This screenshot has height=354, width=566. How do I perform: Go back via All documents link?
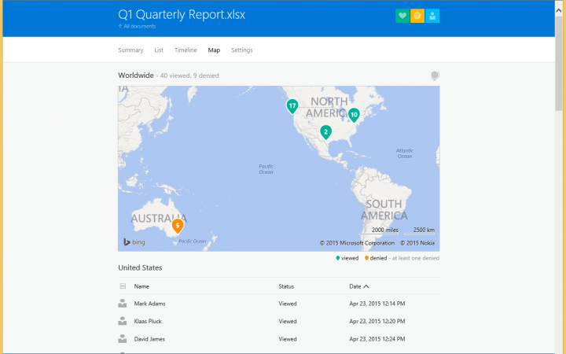(x=137, y=27)
